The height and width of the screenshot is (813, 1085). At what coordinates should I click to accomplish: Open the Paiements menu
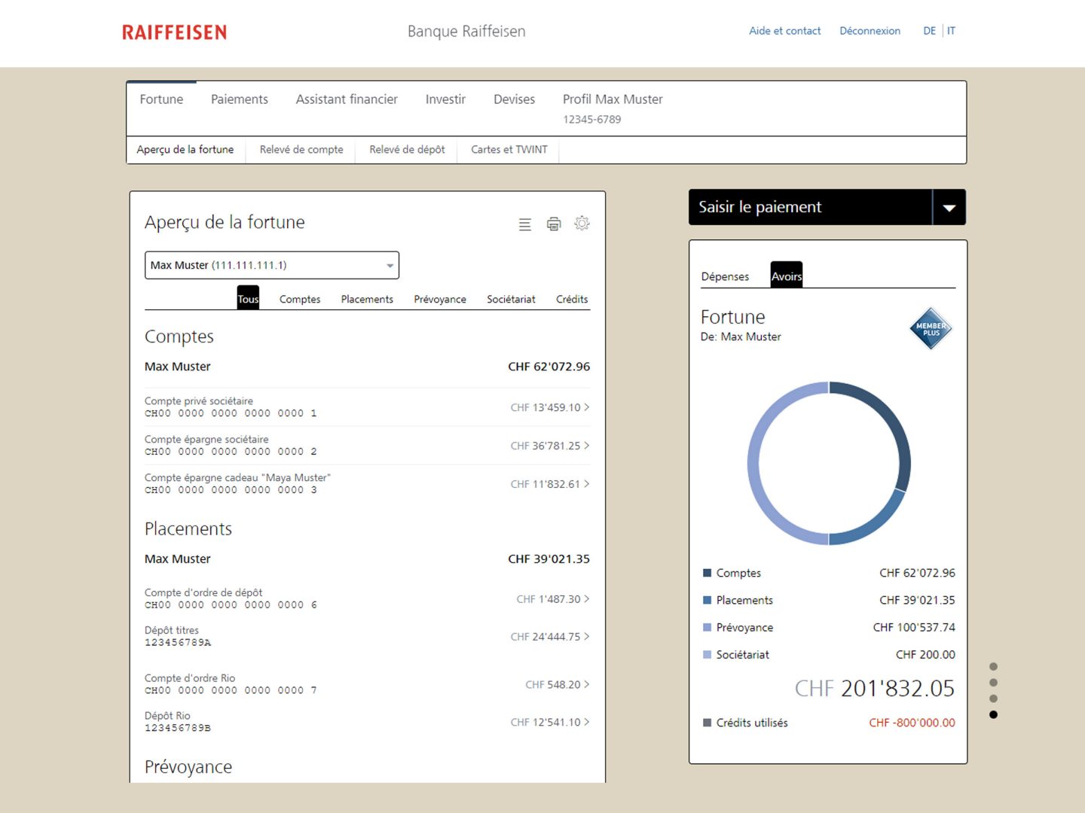point(240,99)
